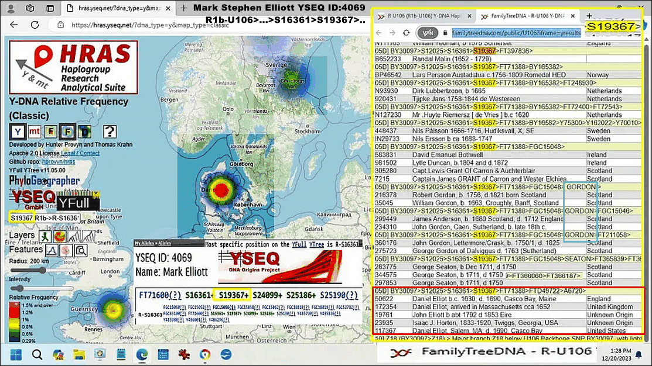This screenshot has width=652, height=366.
Task: Click the magnifier search feature icon
Action: point(80,250)
